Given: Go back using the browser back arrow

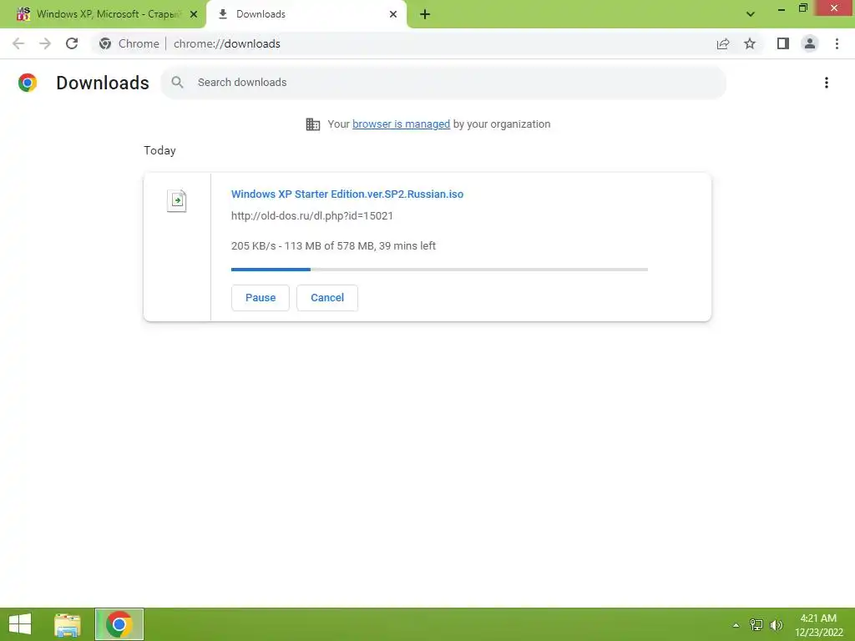Looking at the screenshot, I should point(18,43).
